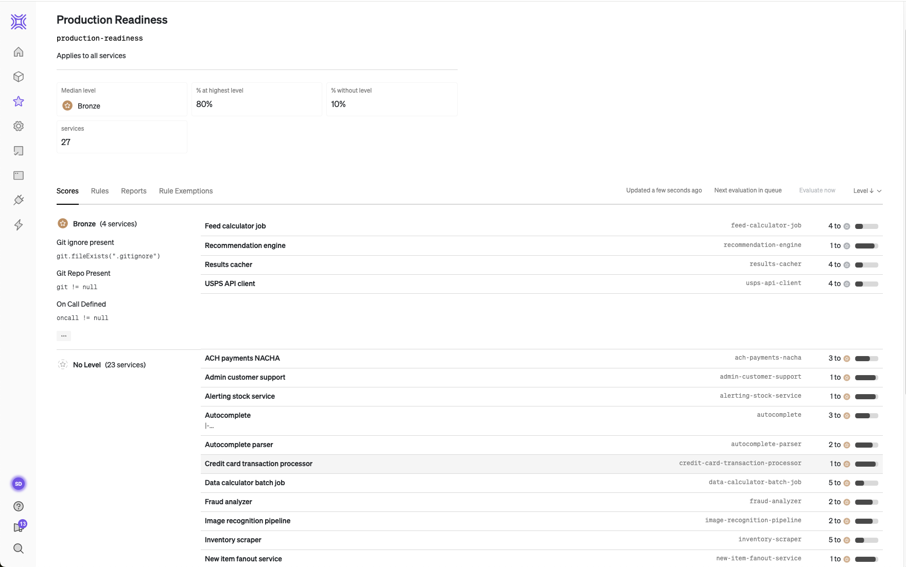
Task: Open the Recommendation engine service link
Action: 245,245
